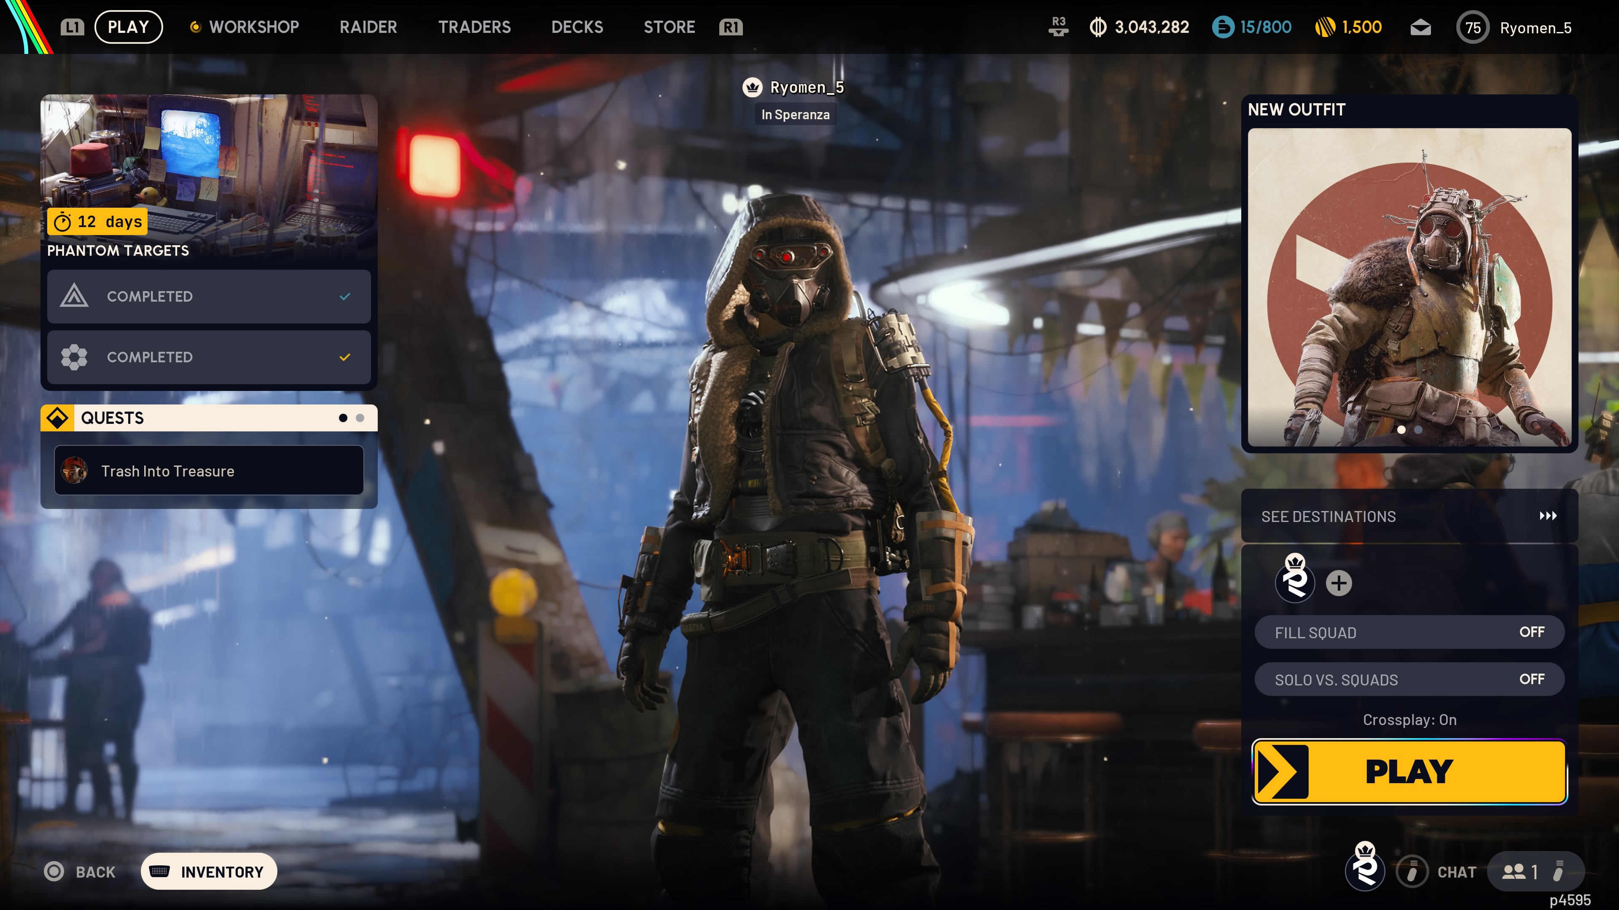
Task: Open the party members list showing 1
Action: (1536, 872)
